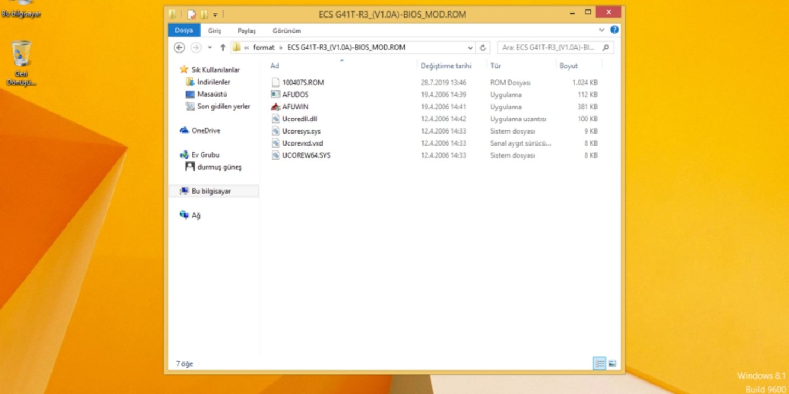
Task: Open the address bar history dropdown
Action: point(470,48)
